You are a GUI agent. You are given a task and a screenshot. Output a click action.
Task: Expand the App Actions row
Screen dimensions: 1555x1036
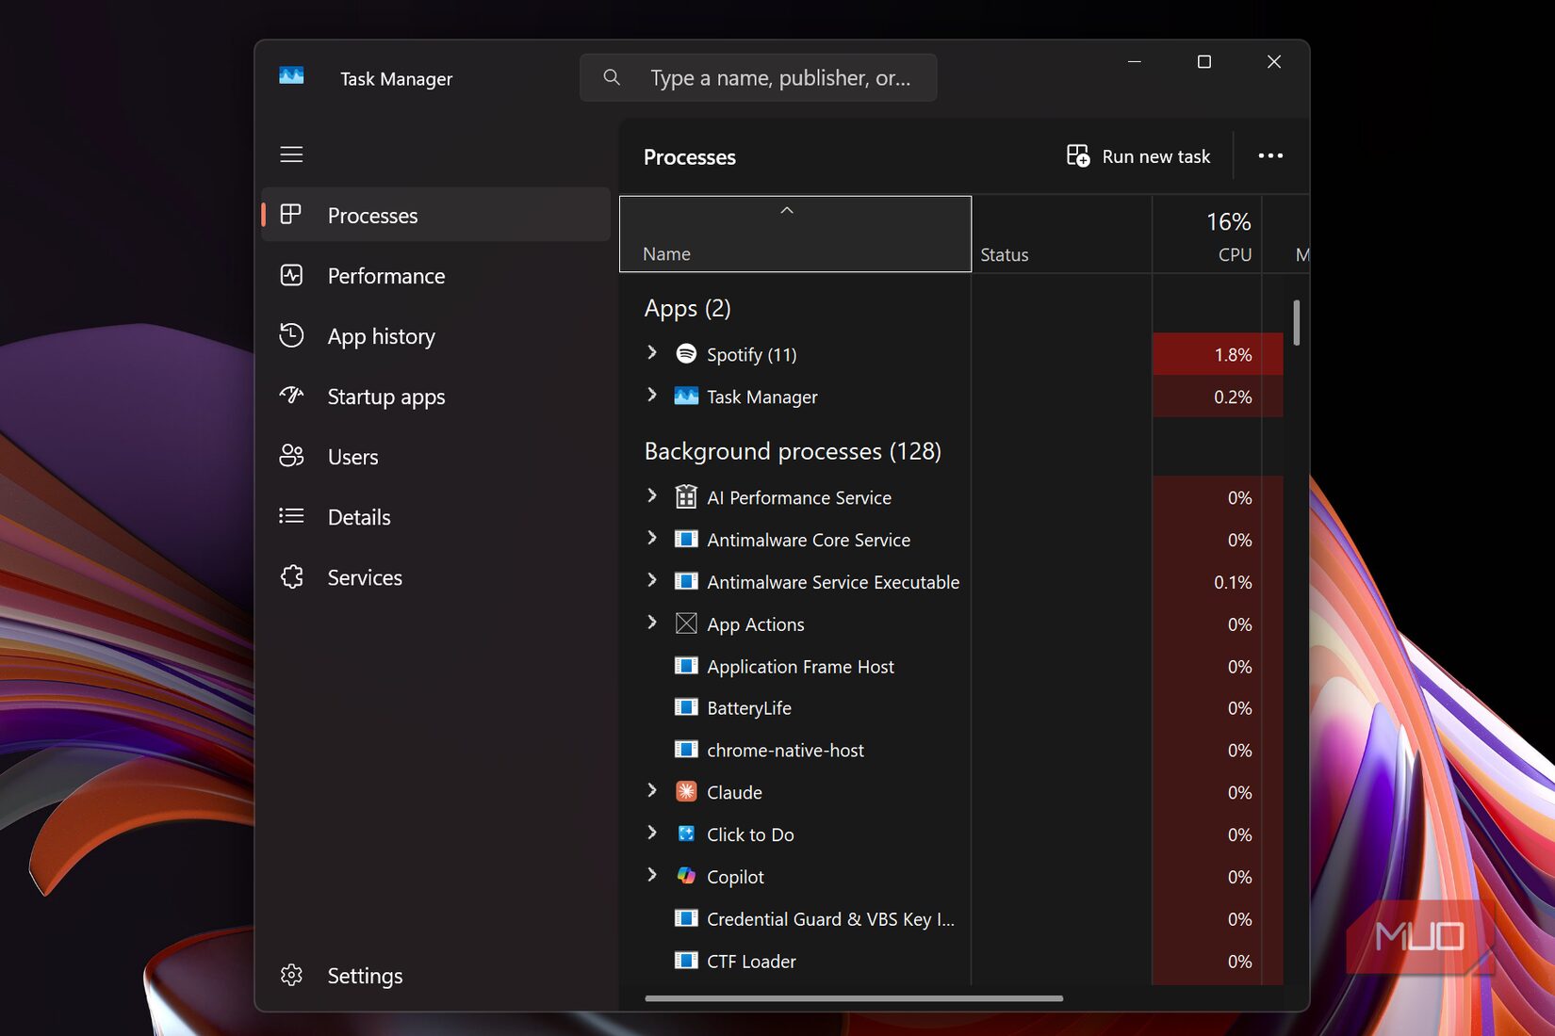point(651,623)
